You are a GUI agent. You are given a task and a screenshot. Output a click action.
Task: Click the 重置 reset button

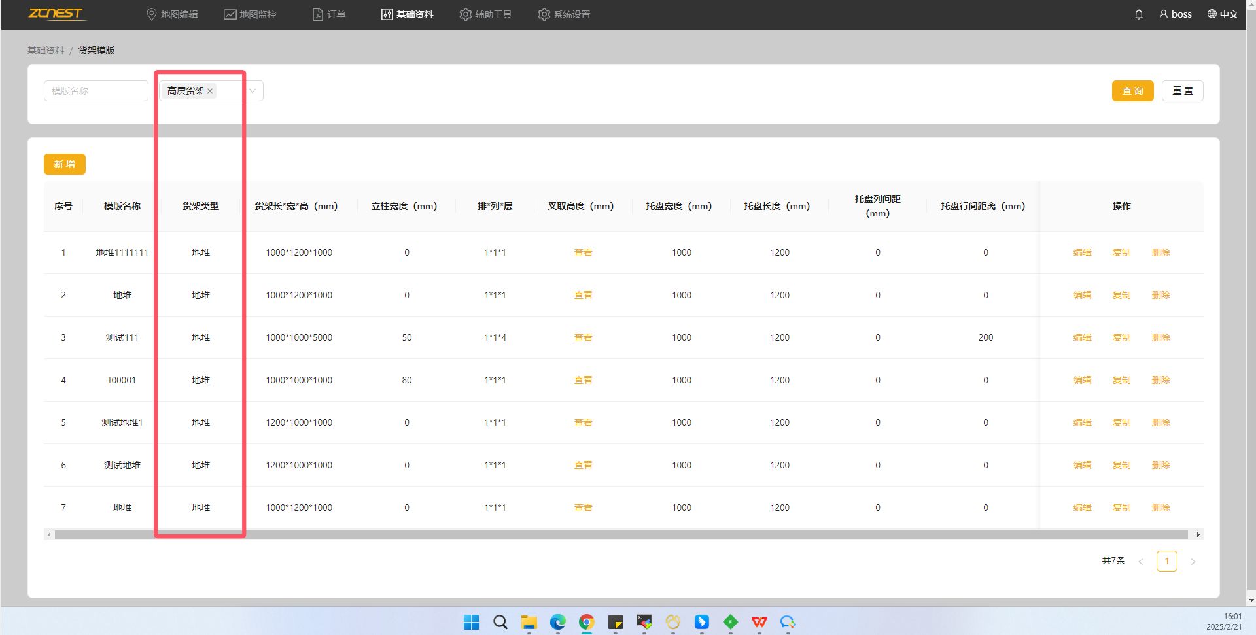coord(1183,91)
